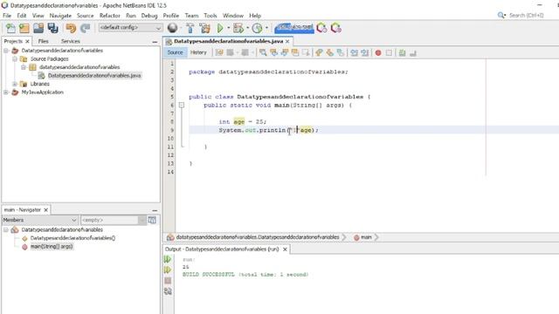Click the Open Project toolbar icon
Screen dimensions: 559x314
38,28
